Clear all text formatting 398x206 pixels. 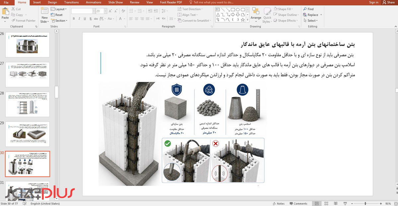(x=123, y=11)
